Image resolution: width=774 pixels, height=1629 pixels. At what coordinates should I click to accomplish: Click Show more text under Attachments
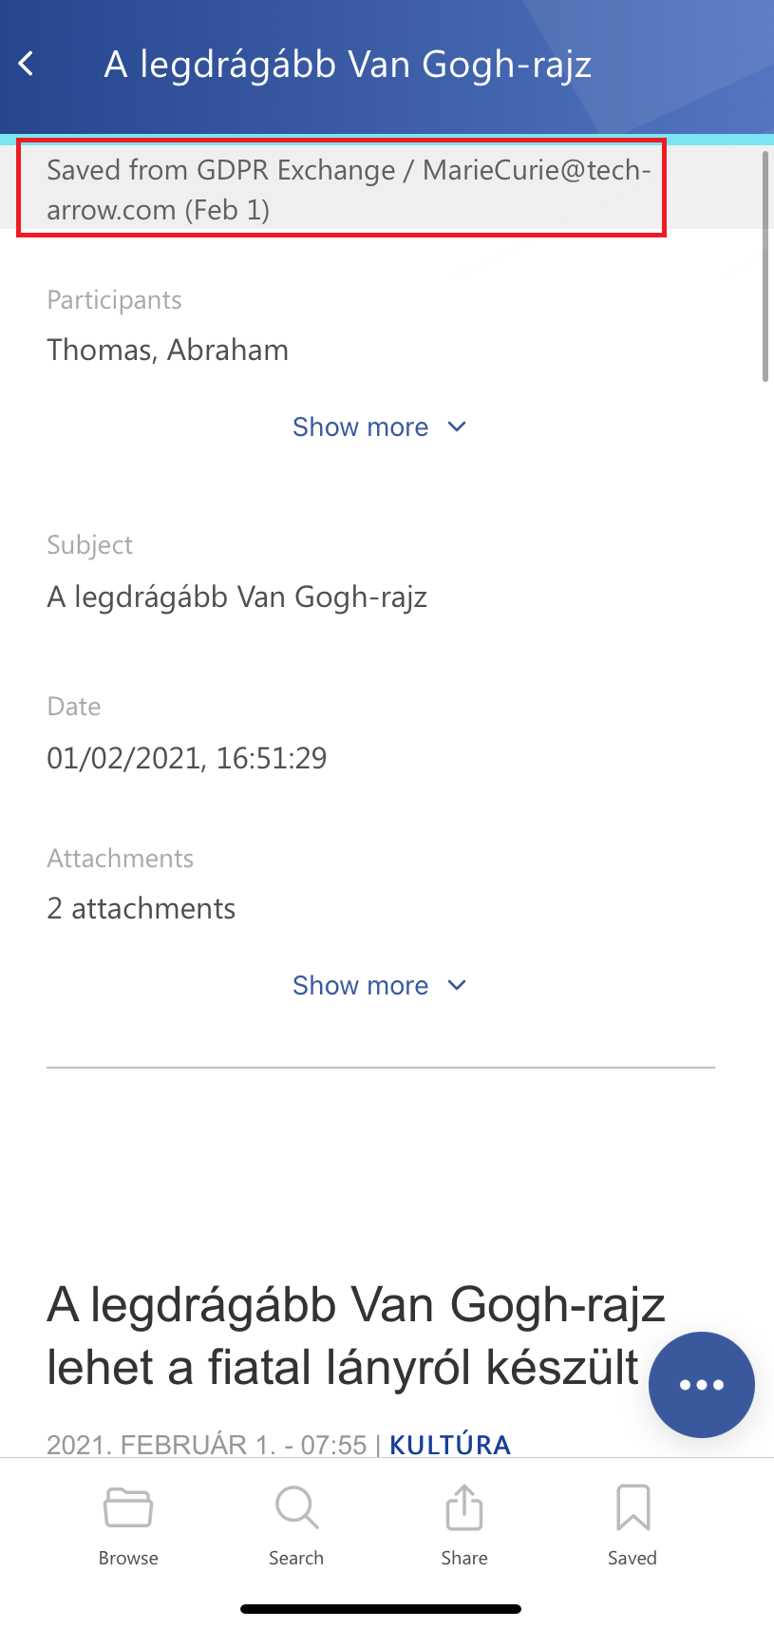pyautogui.click(x=360, y=986)
